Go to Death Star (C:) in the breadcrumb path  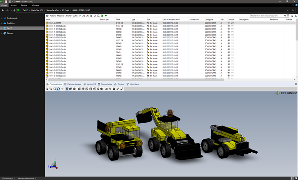click(x=37, y=10)
